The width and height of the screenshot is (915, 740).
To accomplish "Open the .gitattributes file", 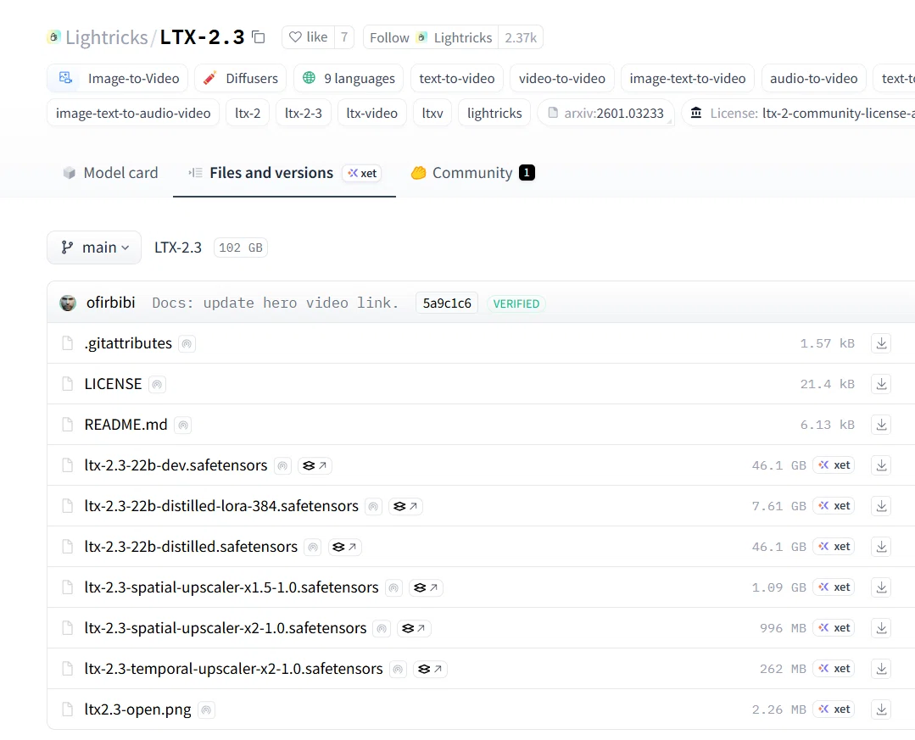I will [128, 343].
